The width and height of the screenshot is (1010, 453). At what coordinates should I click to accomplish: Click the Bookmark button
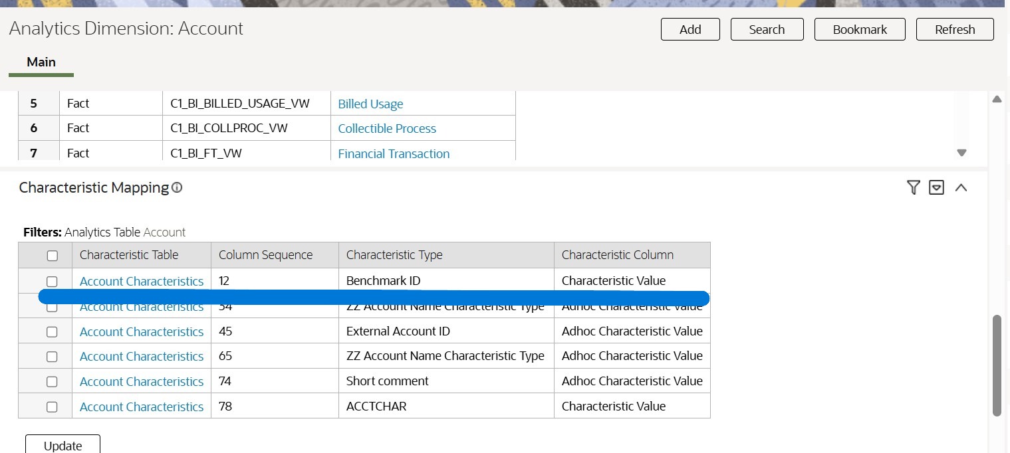860,29
